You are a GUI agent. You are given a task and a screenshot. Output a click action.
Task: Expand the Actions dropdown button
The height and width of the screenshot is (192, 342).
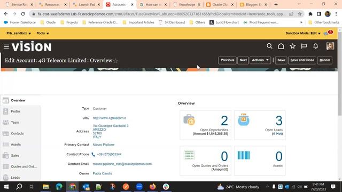click(260, 60)
